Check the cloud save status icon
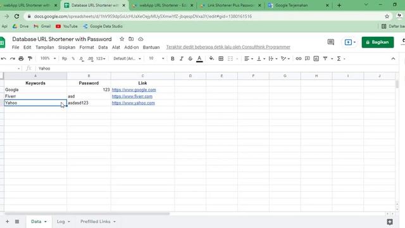Screen dimensions: 405x228 (140, 39)
